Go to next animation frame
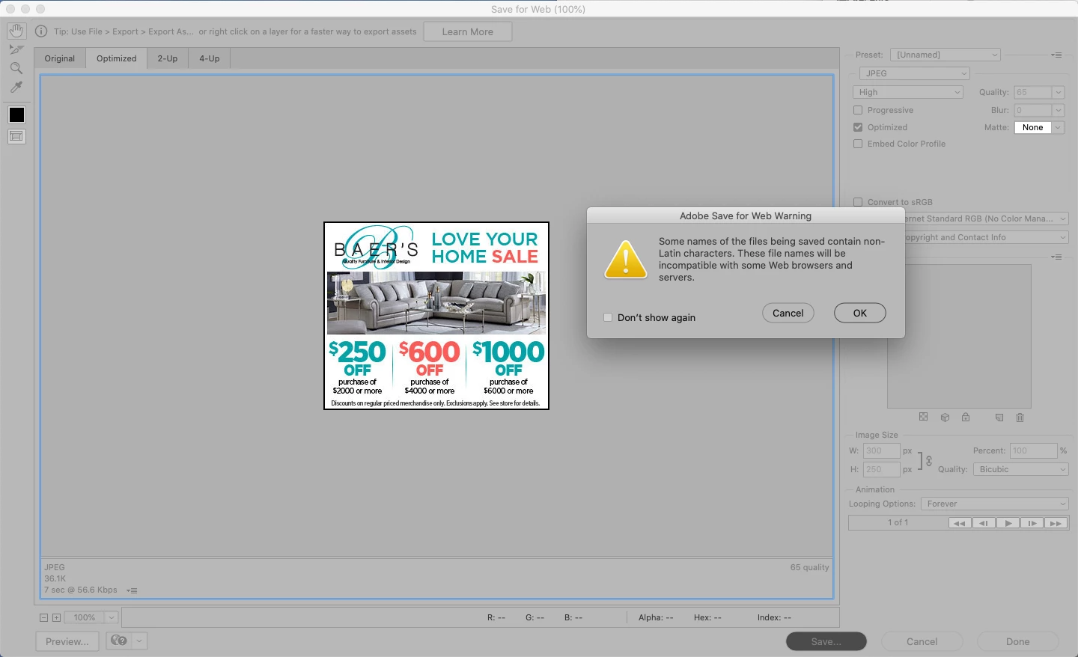Image resolution: width=1078 pixels, height=657 pixels. (1032, 523)
